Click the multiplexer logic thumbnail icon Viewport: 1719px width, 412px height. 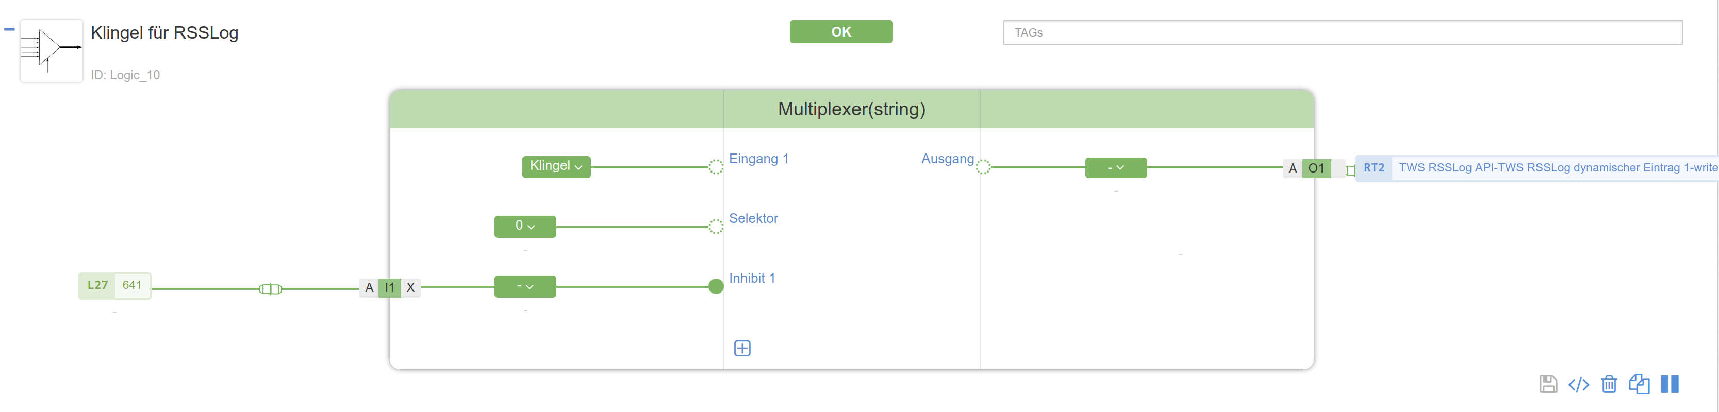(52, 50)
